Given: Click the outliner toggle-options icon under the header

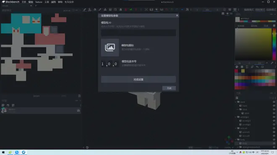Looking at the screenshot, I should 237,98.
